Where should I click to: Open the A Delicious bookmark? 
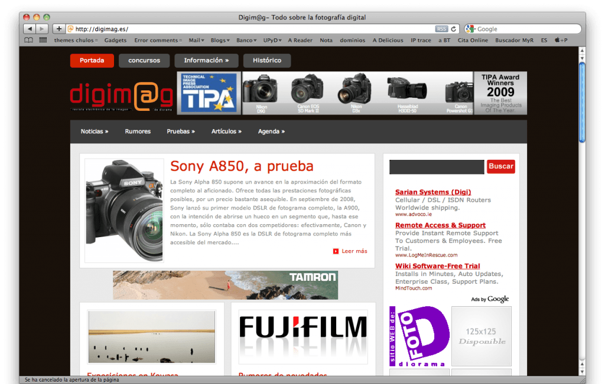388,40
